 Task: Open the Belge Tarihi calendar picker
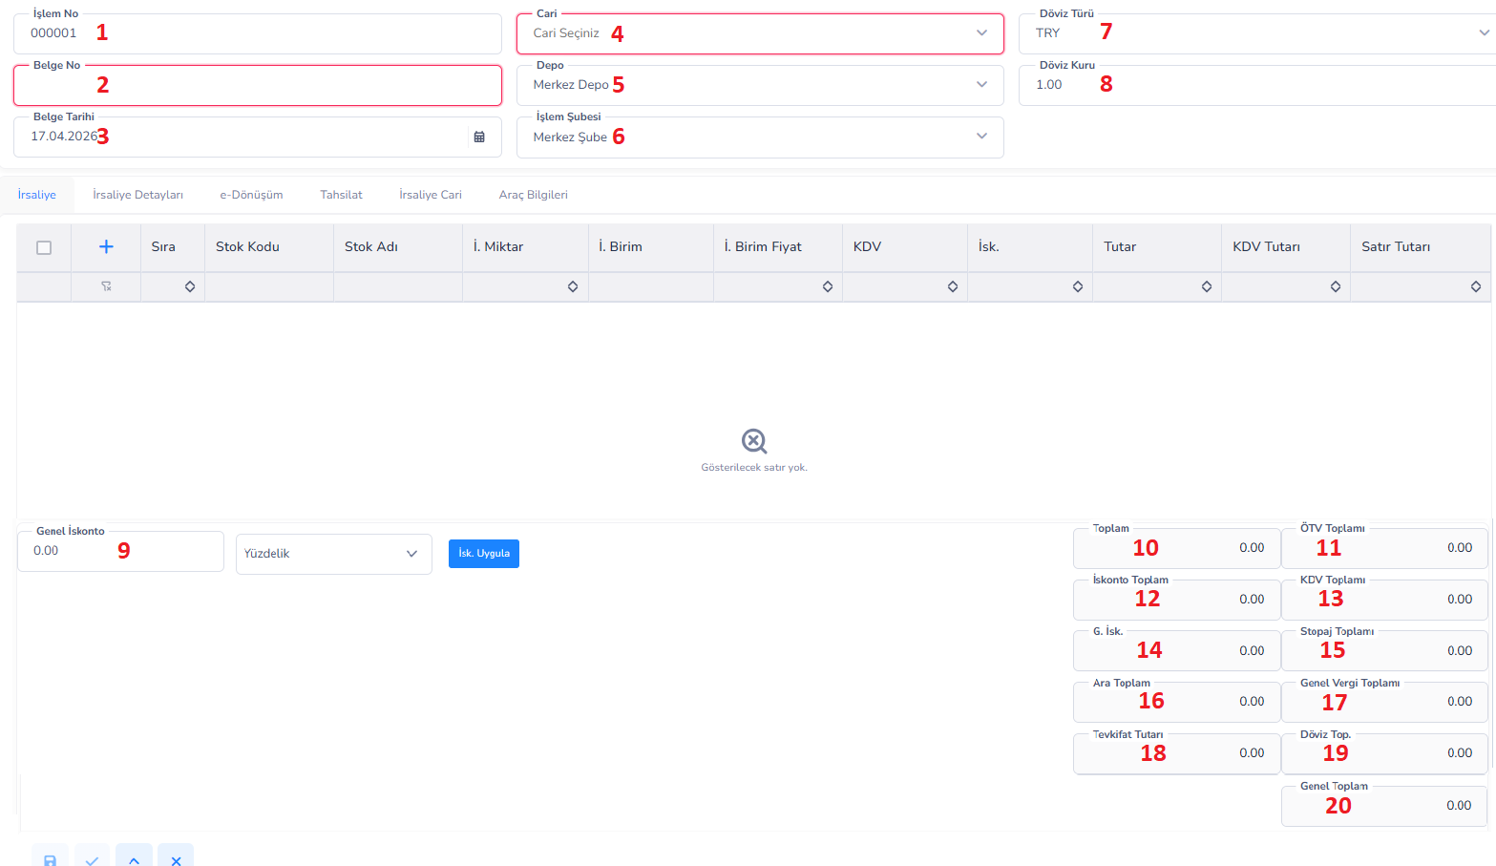(x=479, y=137)
